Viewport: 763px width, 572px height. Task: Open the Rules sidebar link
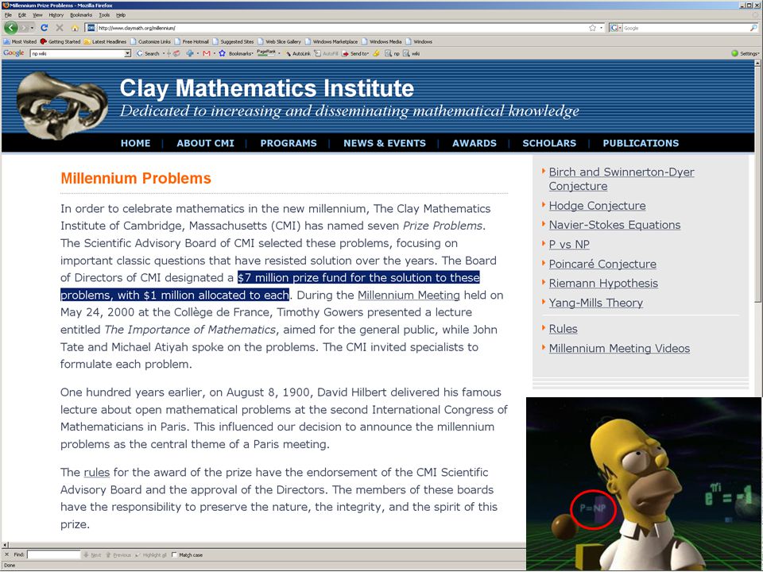click(563, 329)
